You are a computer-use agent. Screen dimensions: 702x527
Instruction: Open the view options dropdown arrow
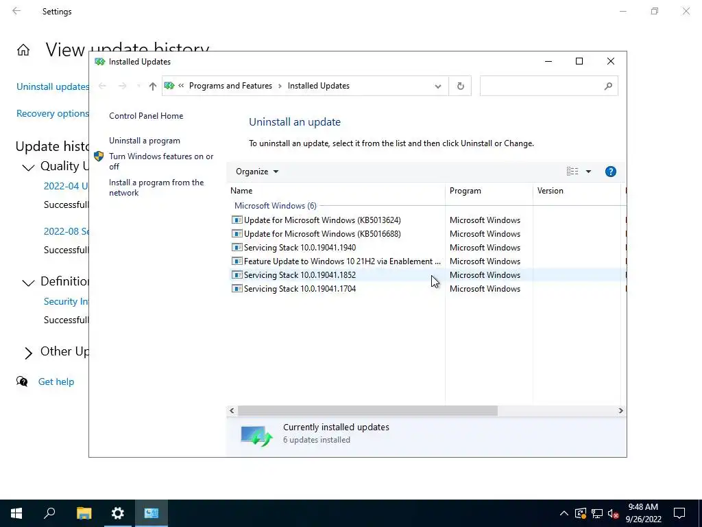(588, 172)
